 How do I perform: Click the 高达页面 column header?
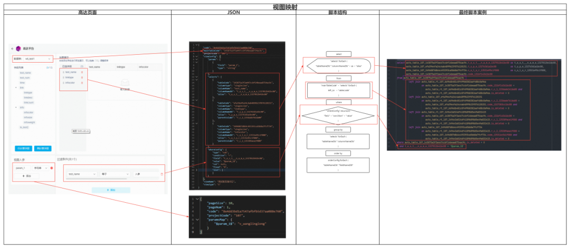coord(88,12)
